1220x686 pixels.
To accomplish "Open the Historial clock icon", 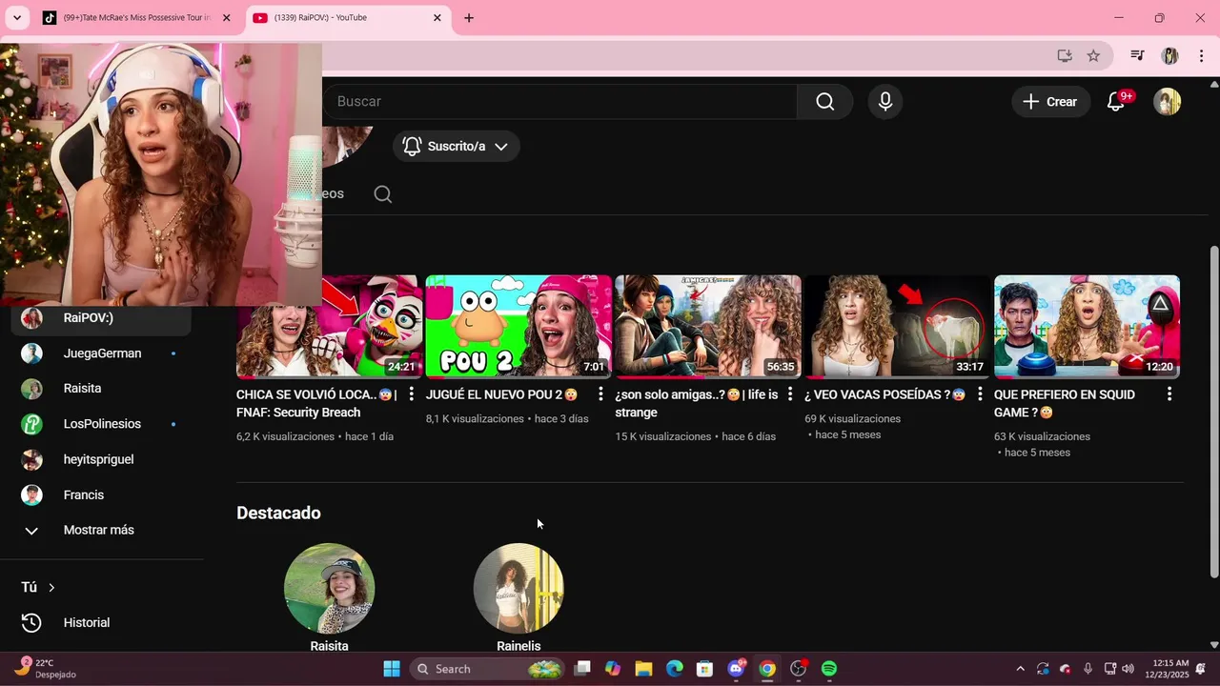I will point(31,622).
